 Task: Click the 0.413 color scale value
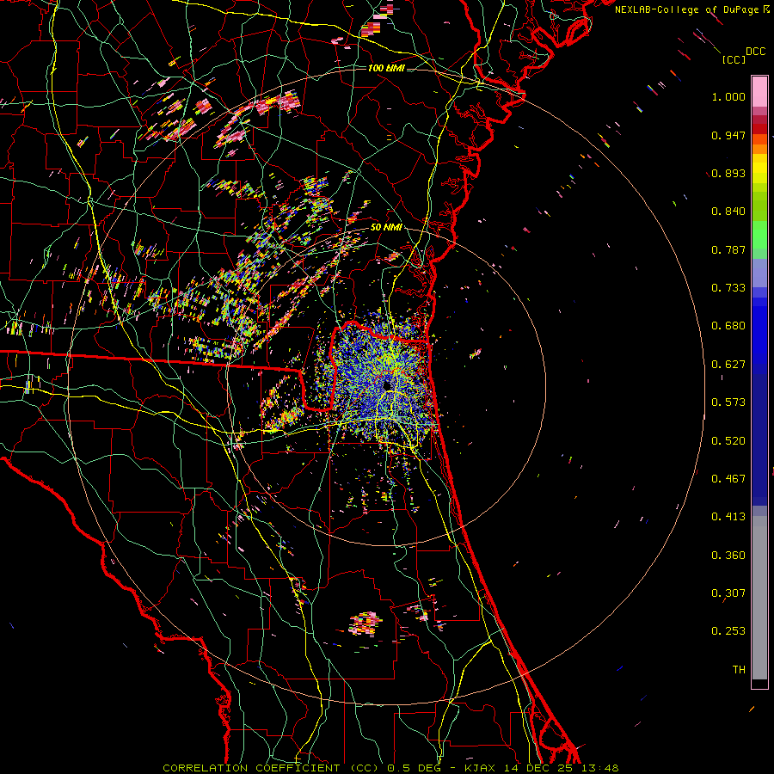728,517
